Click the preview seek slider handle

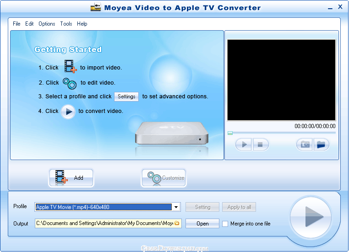pyautogui.click(x=230, y=133)
